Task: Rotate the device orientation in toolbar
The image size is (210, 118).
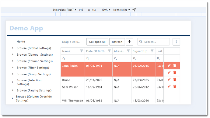Action: point(134,9)
